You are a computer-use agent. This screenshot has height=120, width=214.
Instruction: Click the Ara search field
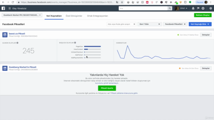(143, 8)
